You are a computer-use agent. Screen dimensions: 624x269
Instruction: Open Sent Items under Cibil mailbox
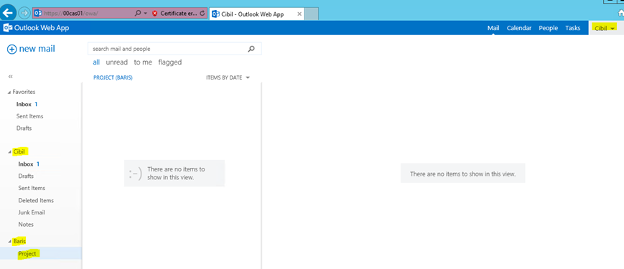[x=32, y=188]
